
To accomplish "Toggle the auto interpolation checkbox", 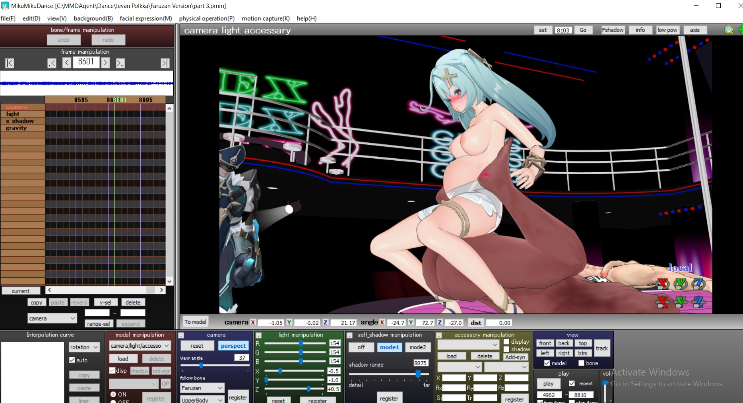I will tap(72, 360).
